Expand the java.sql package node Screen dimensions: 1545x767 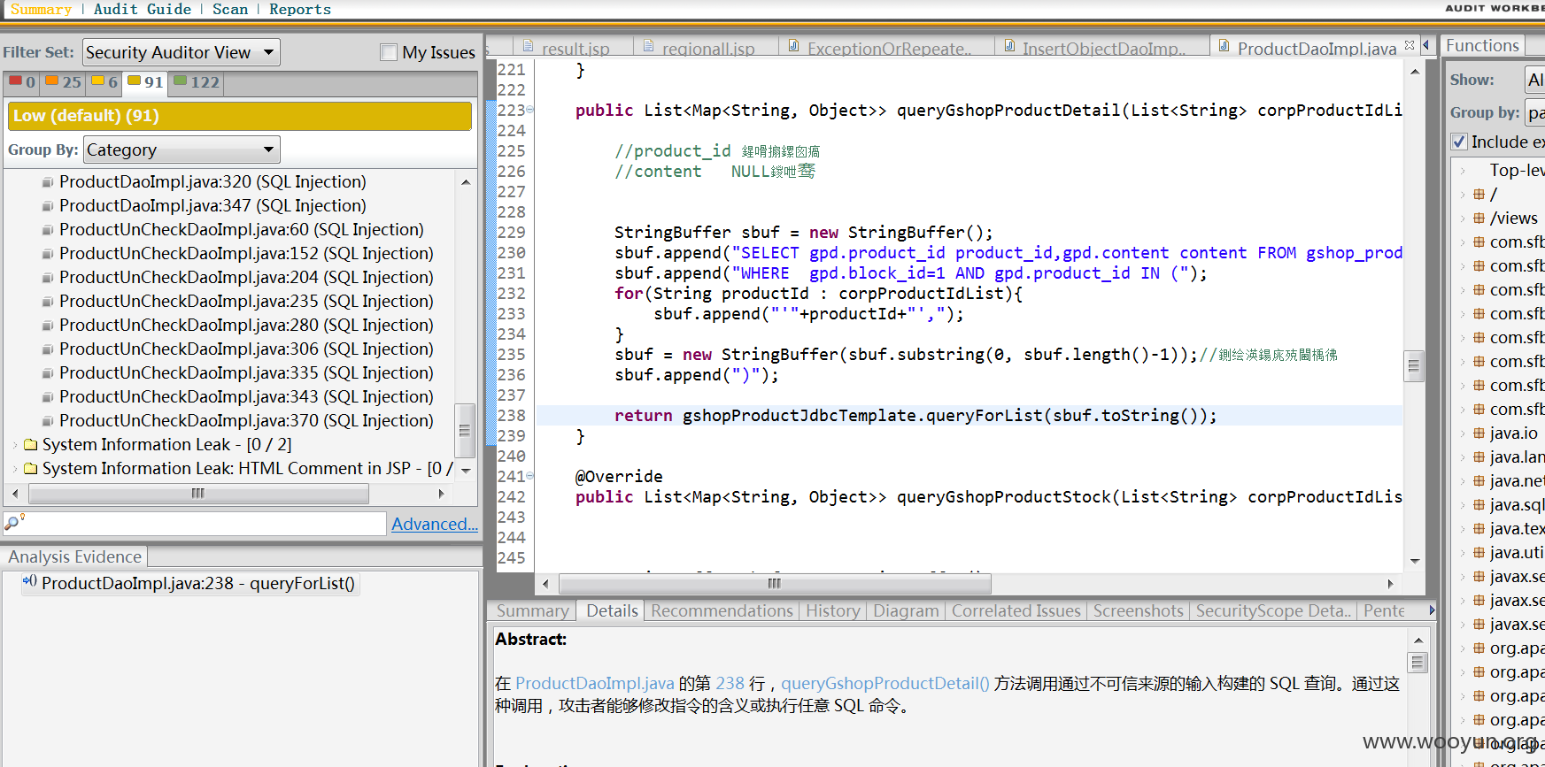click(1463, 504)
